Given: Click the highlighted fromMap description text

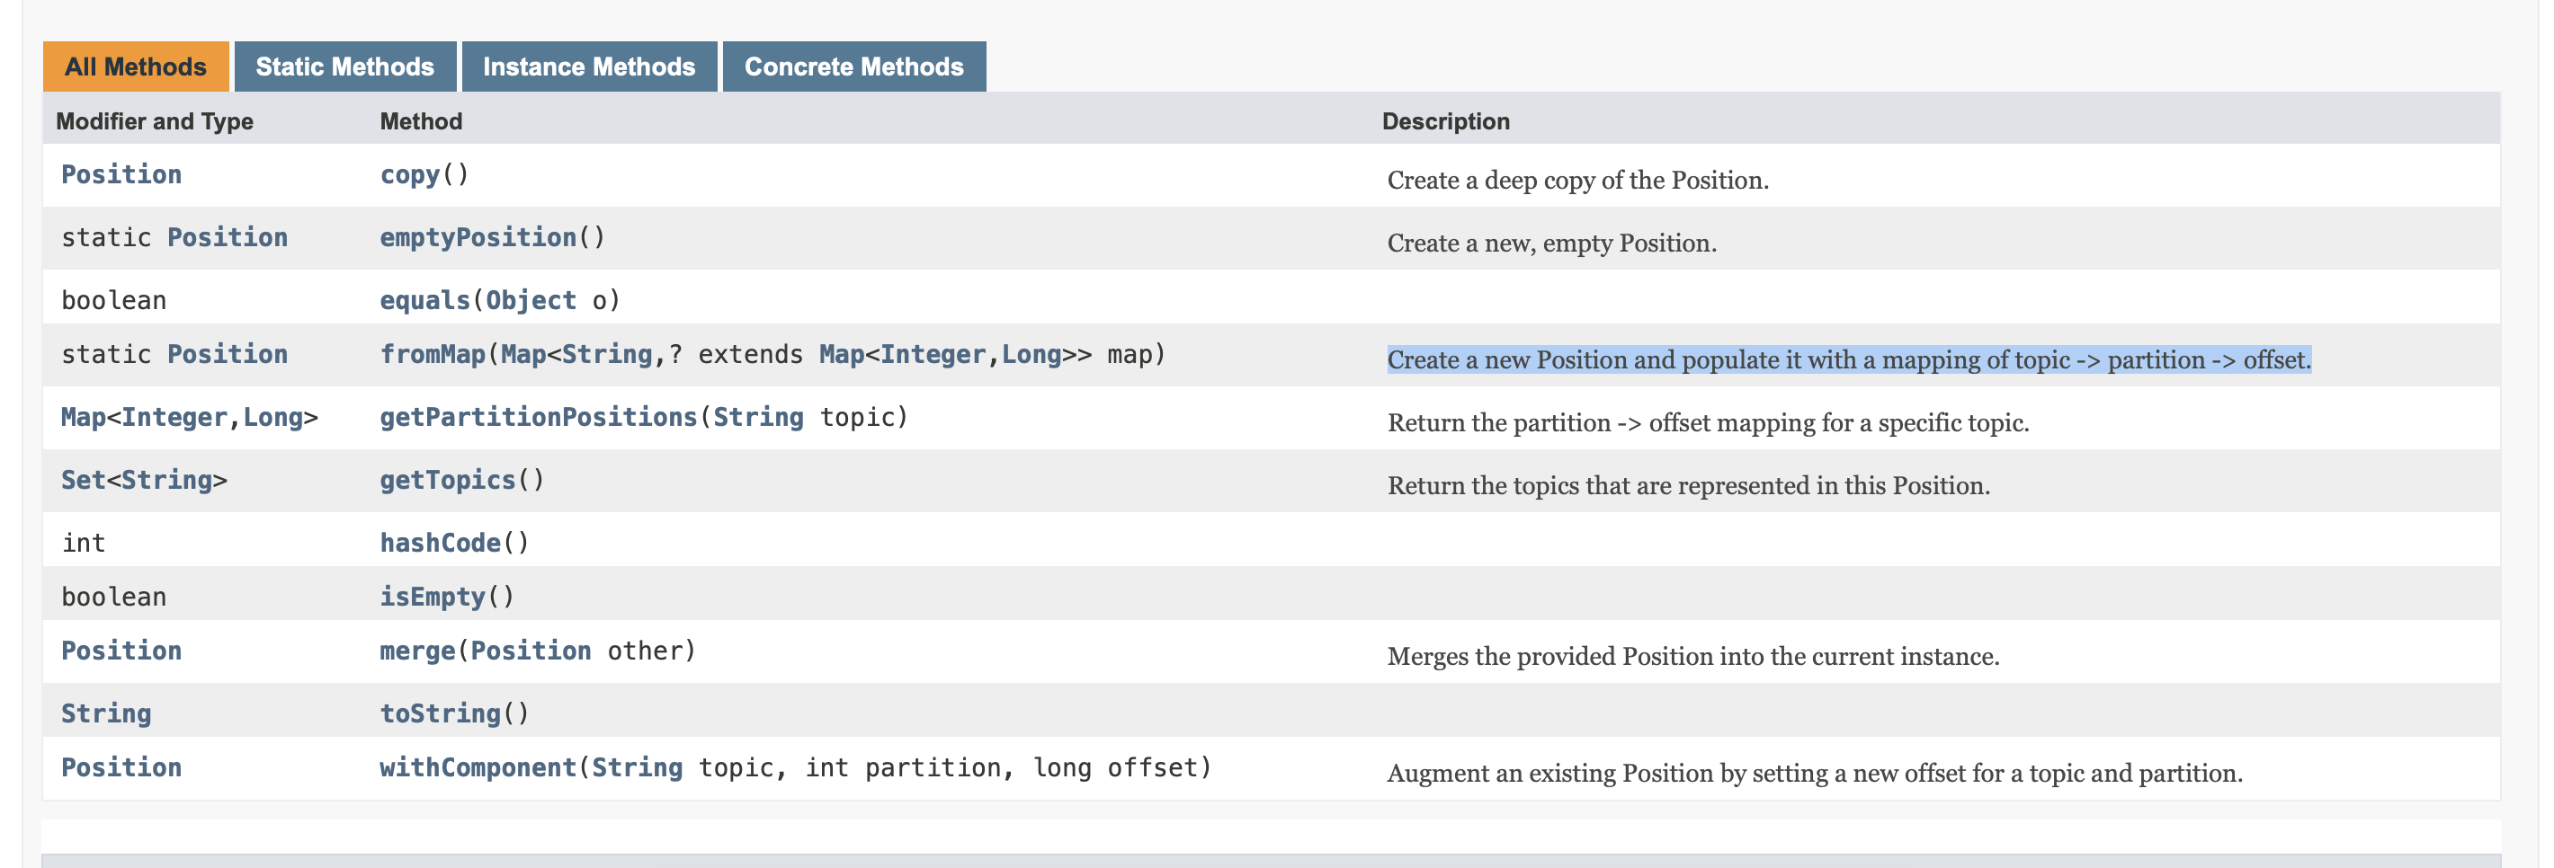Looking at the screenshot, I should [1848, 359].
